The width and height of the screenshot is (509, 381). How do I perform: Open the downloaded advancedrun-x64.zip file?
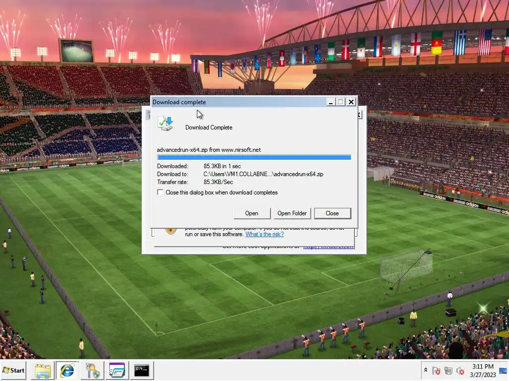(252, 213)
